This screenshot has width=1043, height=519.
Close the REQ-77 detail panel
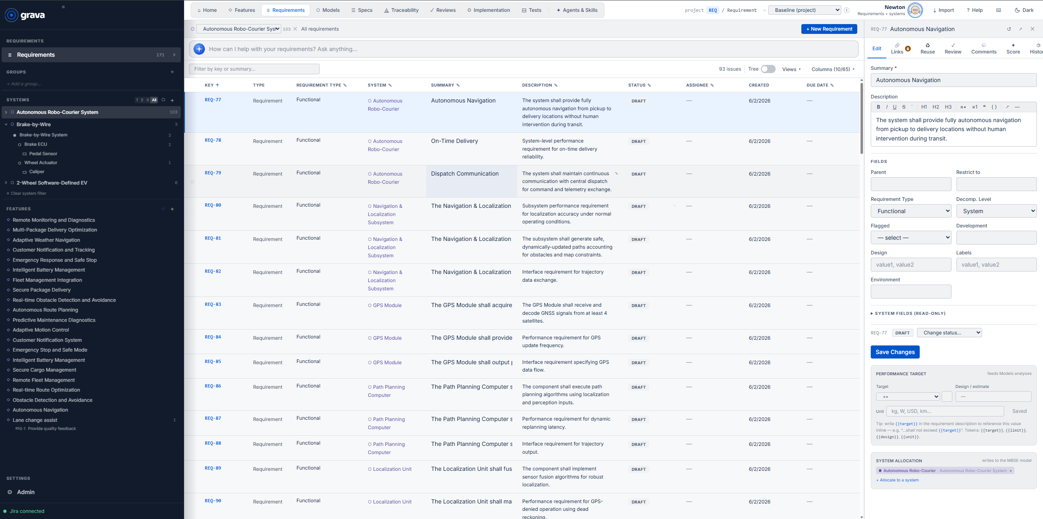tap(1032, 29)
